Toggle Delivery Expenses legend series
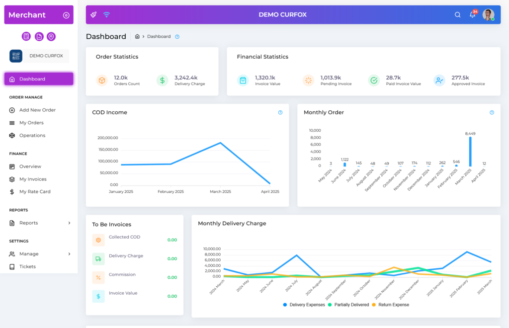This screenshot has width=509, height=328. tap(304, 305)
